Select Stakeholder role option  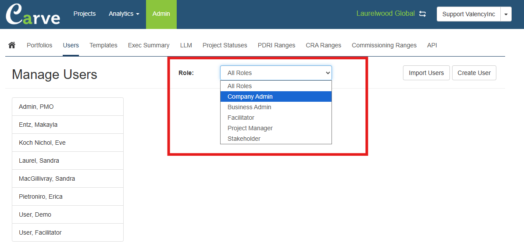click(276, 138)
